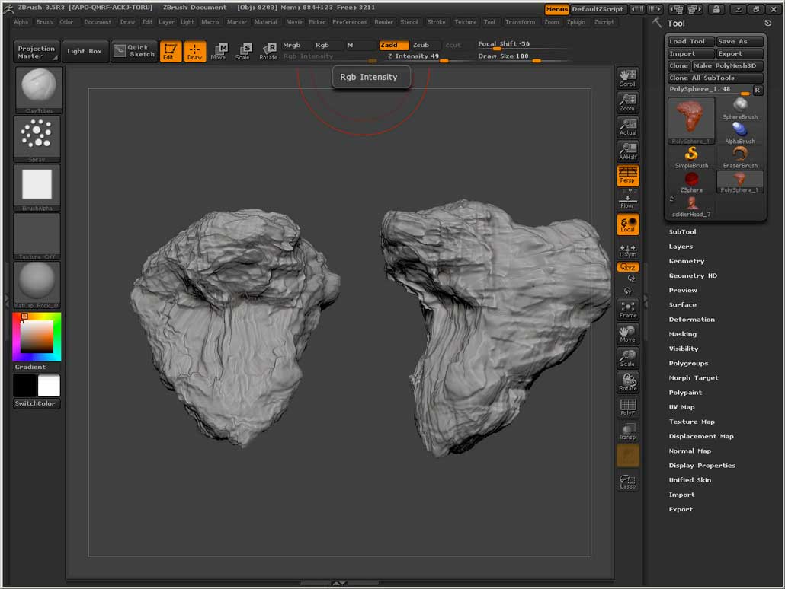
Task: Expand the Geometry section
Action: coord(686,261)
